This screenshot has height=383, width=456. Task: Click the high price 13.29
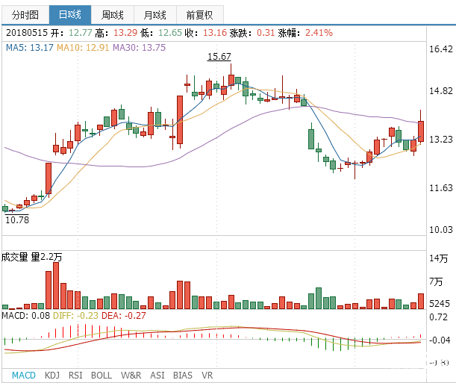pyautogui.click(x=125, y=33)
